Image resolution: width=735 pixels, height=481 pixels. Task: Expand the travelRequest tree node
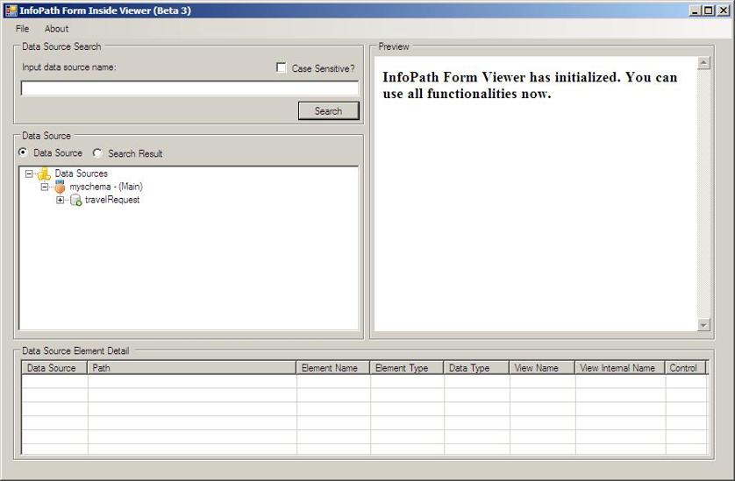60,200
